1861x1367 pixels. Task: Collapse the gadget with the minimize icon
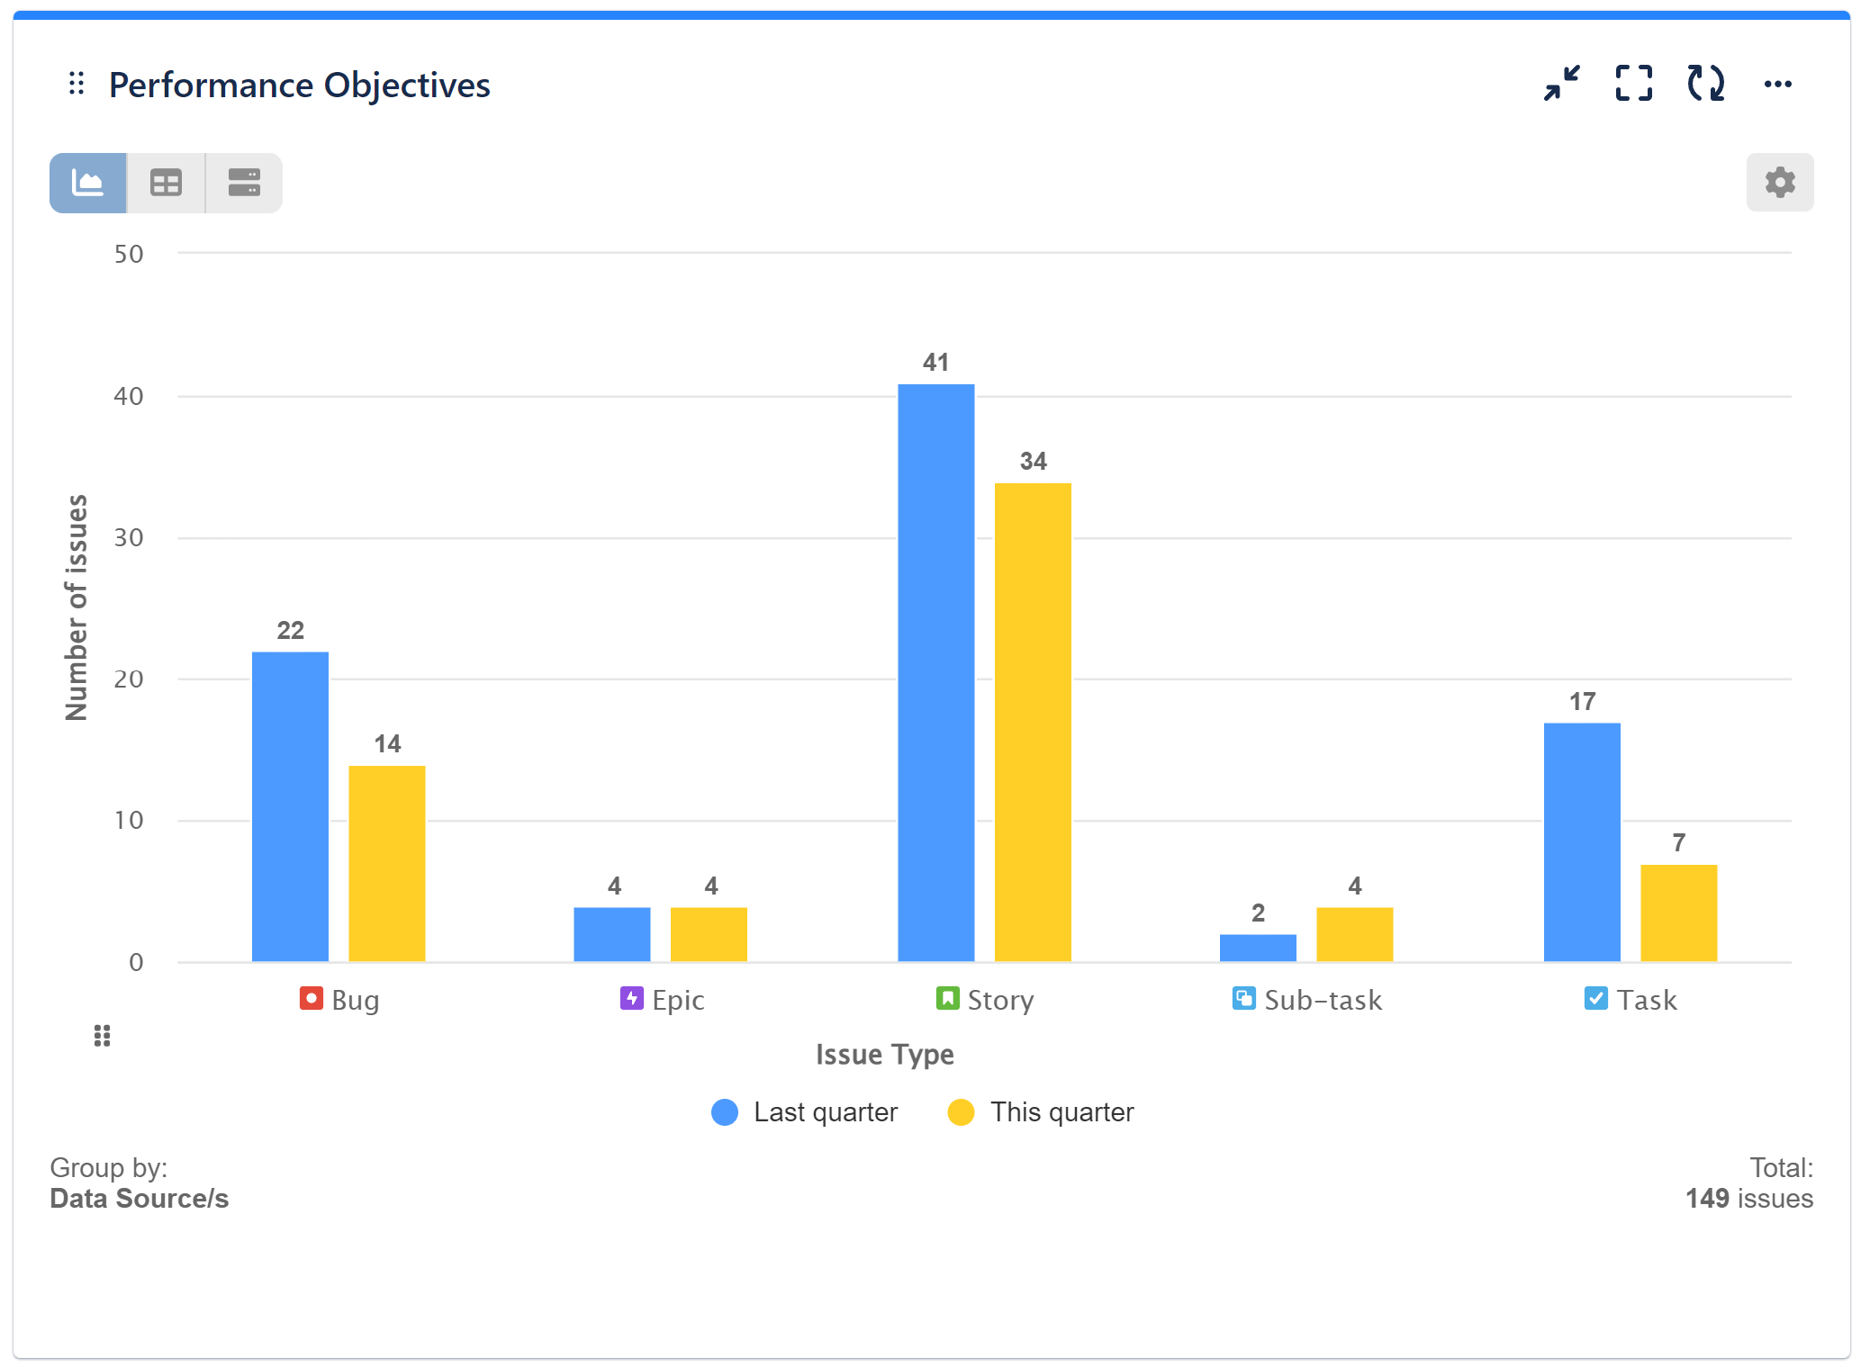pyautogui.click(x=1561, y=84)
